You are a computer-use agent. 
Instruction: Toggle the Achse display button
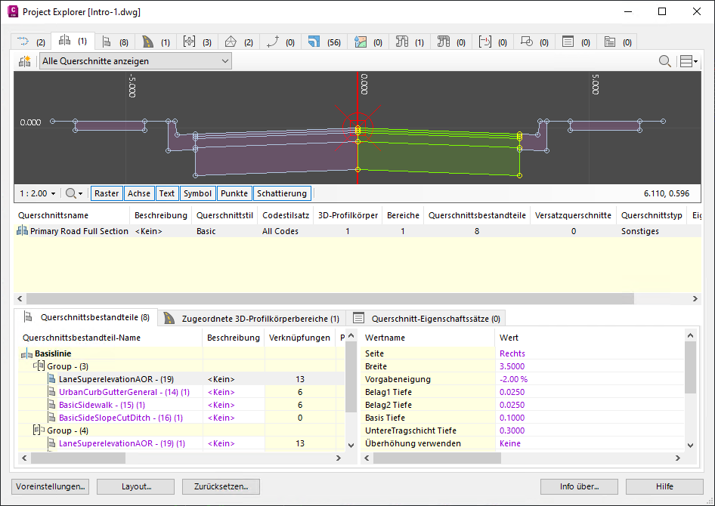tap(139, 193)
